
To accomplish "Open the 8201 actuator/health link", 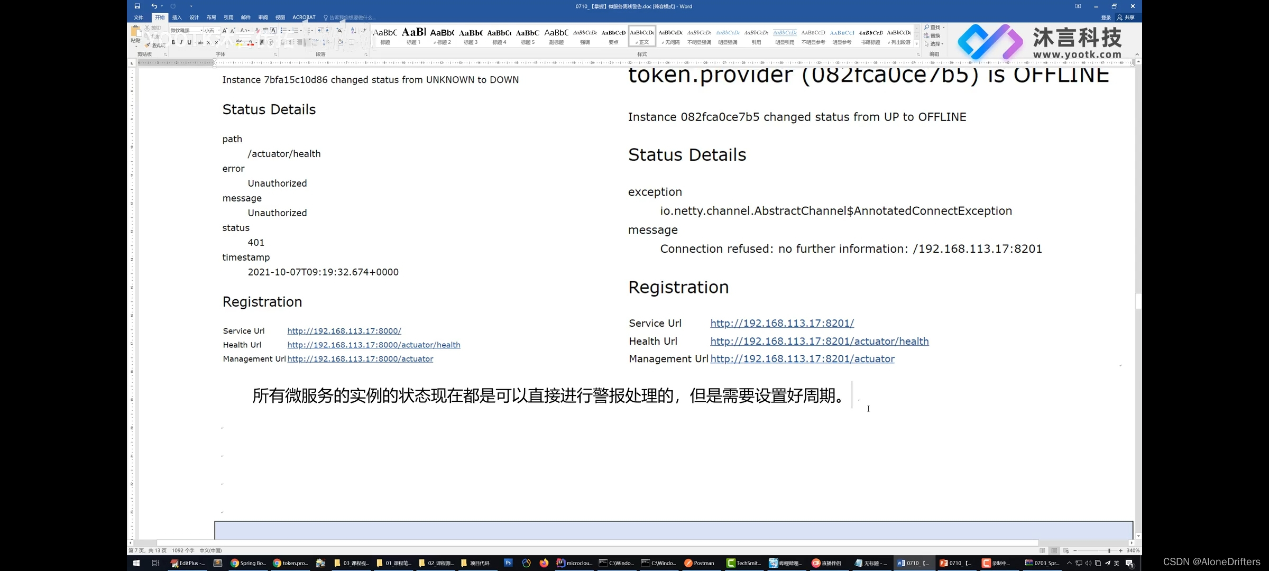I will click(x=819, y=341).
